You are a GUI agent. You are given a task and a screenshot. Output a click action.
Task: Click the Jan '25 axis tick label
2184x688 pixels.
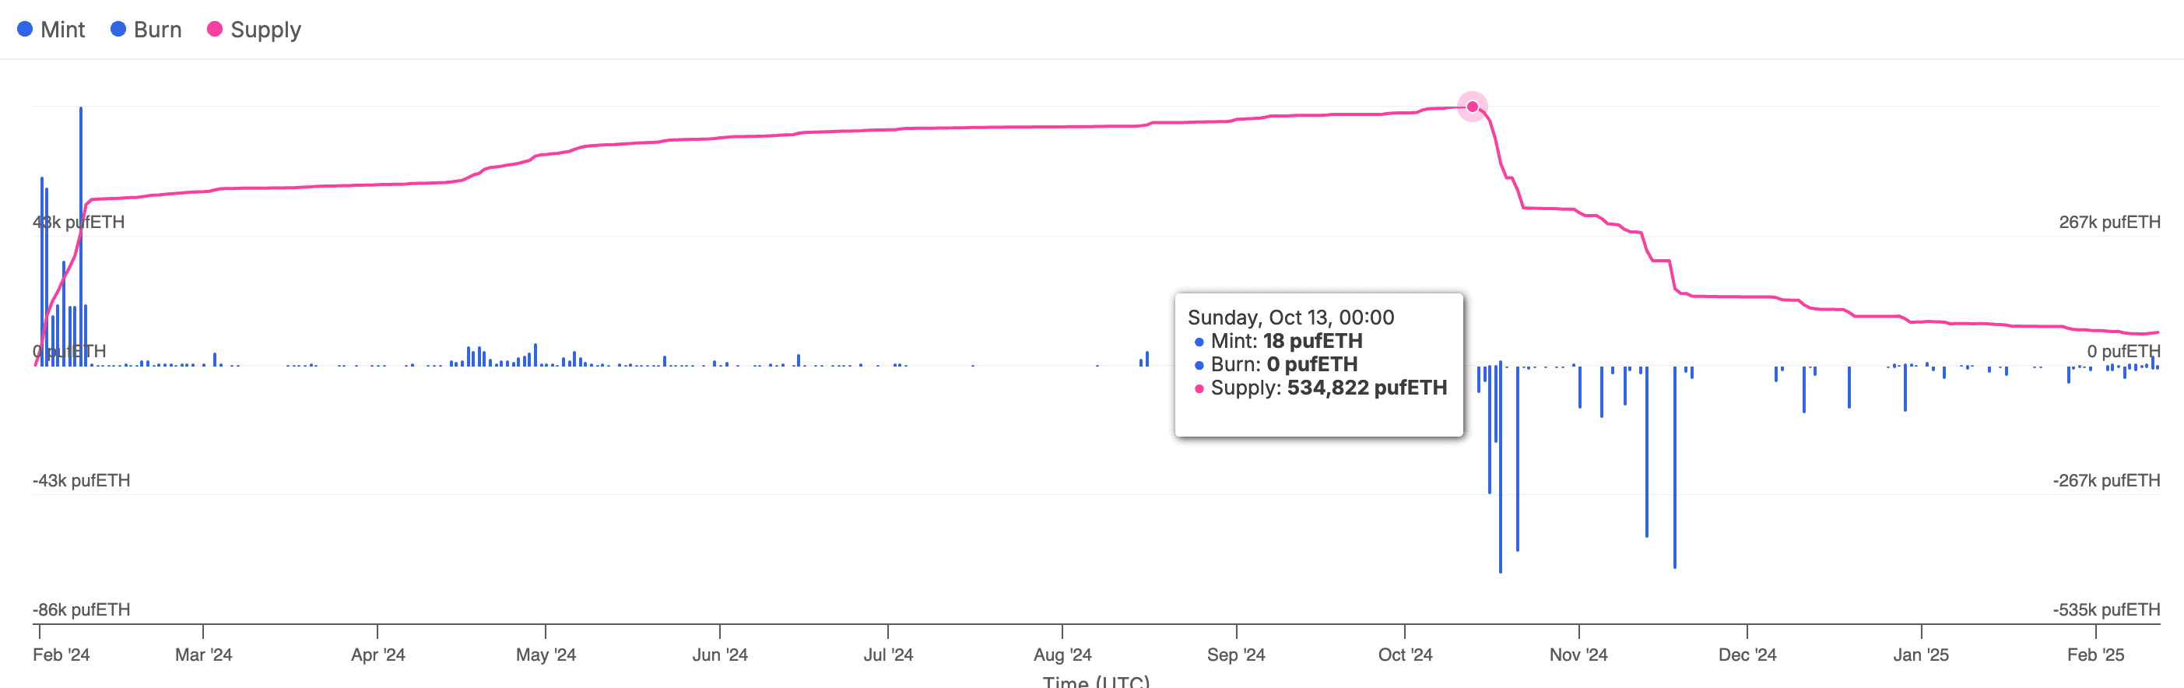point(1920,654)
